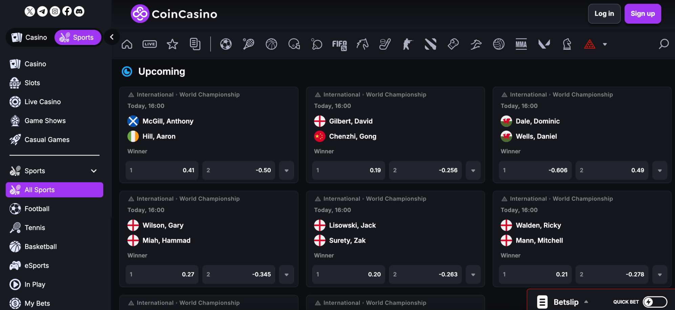
Task: Open the Telegram social link
Action: tap(42, 12)
